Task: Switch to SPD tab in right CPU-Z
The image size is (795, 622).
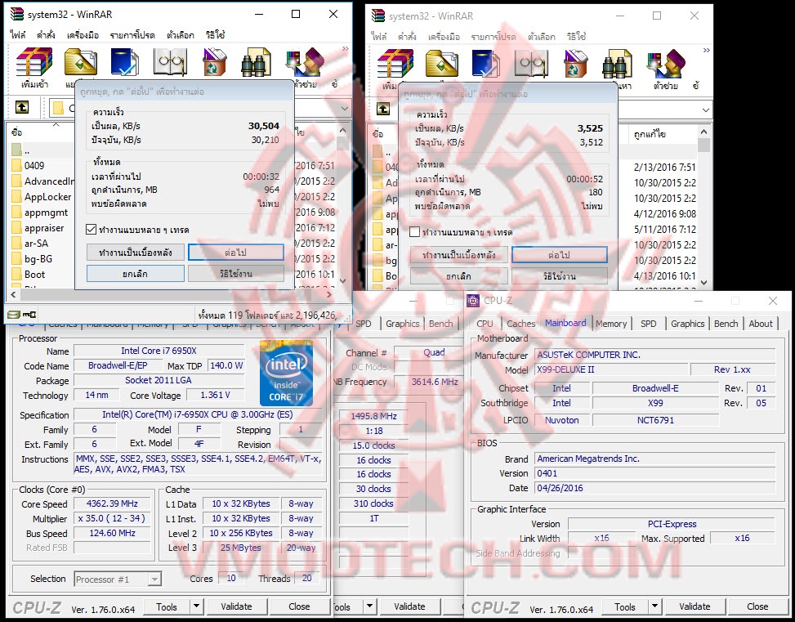Action: click(x=648, y=323)
